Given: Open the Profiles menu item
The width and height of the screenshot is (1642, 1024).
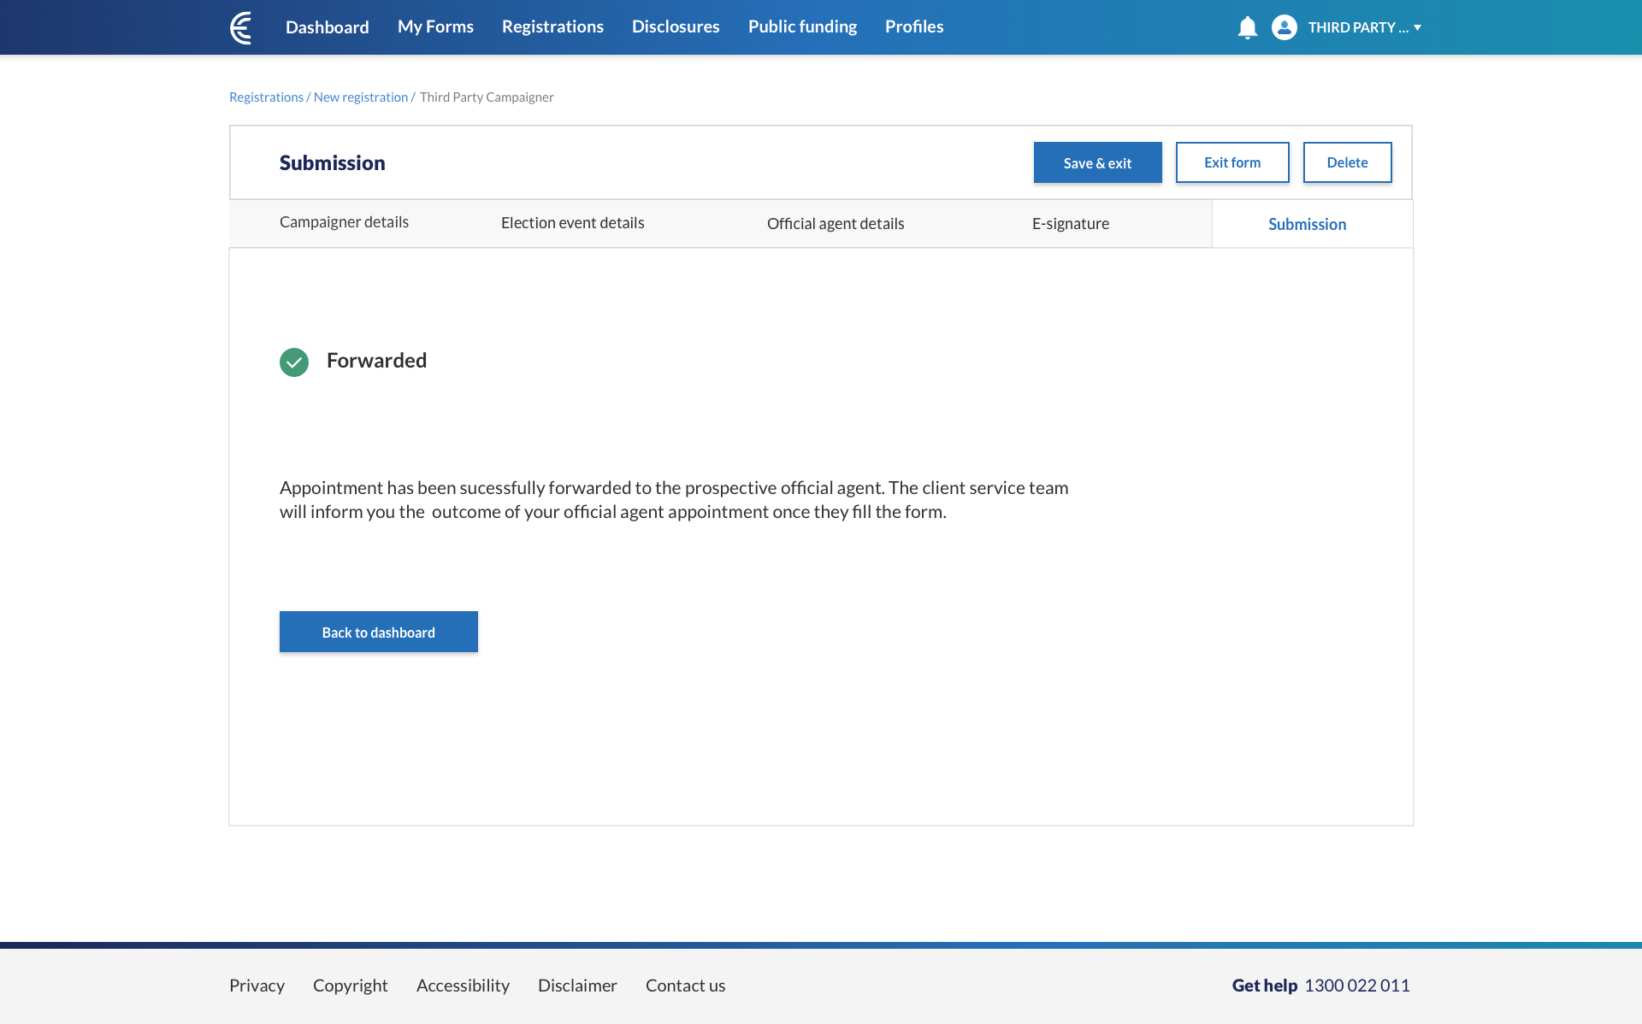Looking at the screenshot, I should (x=914, y=26).
